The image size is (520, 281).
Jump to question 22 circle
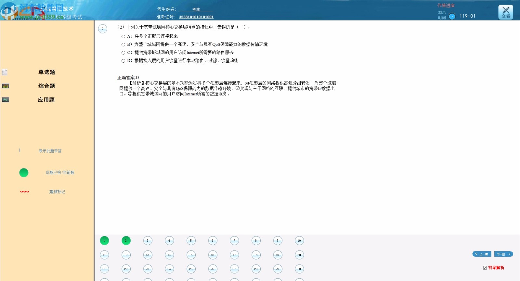126,269
